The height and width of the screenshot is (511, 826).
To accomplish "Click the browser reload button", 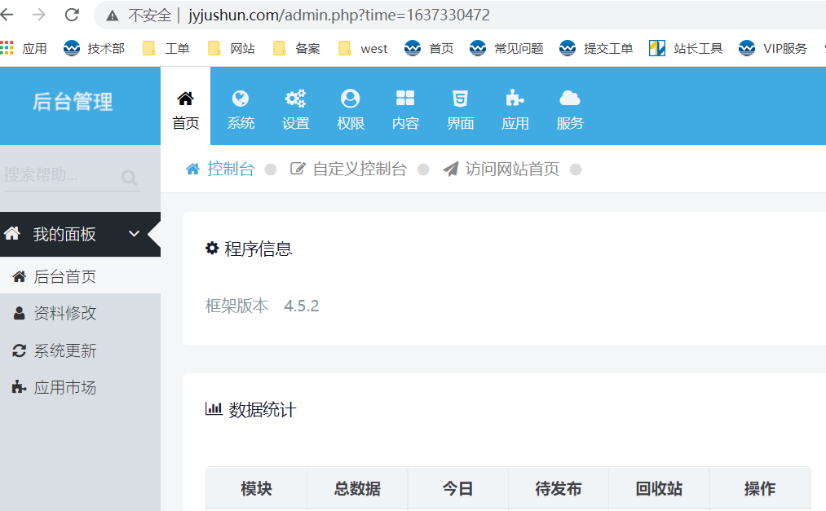I will click(x=72, y=15).
